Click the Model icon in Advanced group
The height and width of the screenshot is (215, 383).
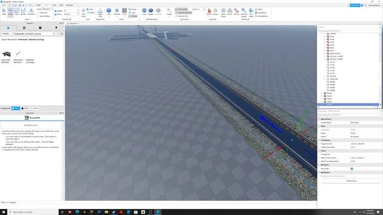(230, 11)
